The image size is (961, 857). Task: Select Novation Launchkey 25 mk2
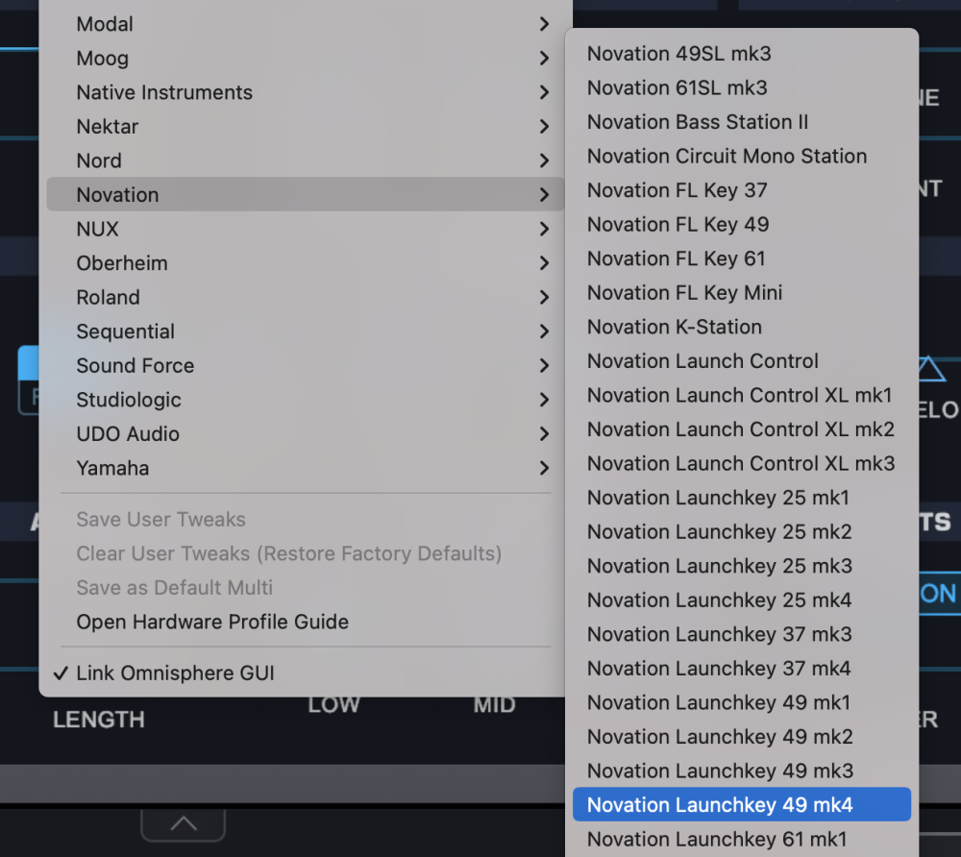point(719,532)
